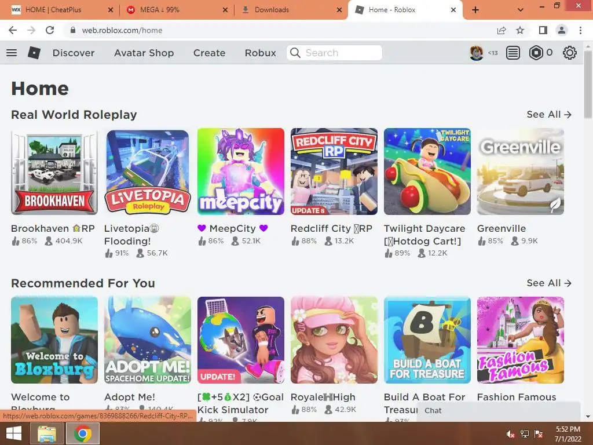Click the Roblox logo icon
The image size is (593, 445).
click(x=34, y=53)
